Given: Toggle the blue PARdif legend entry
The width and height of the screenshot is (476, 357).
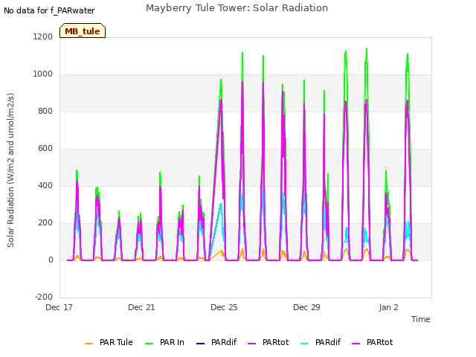Looking at the screenshot, I should pos(216,342).
